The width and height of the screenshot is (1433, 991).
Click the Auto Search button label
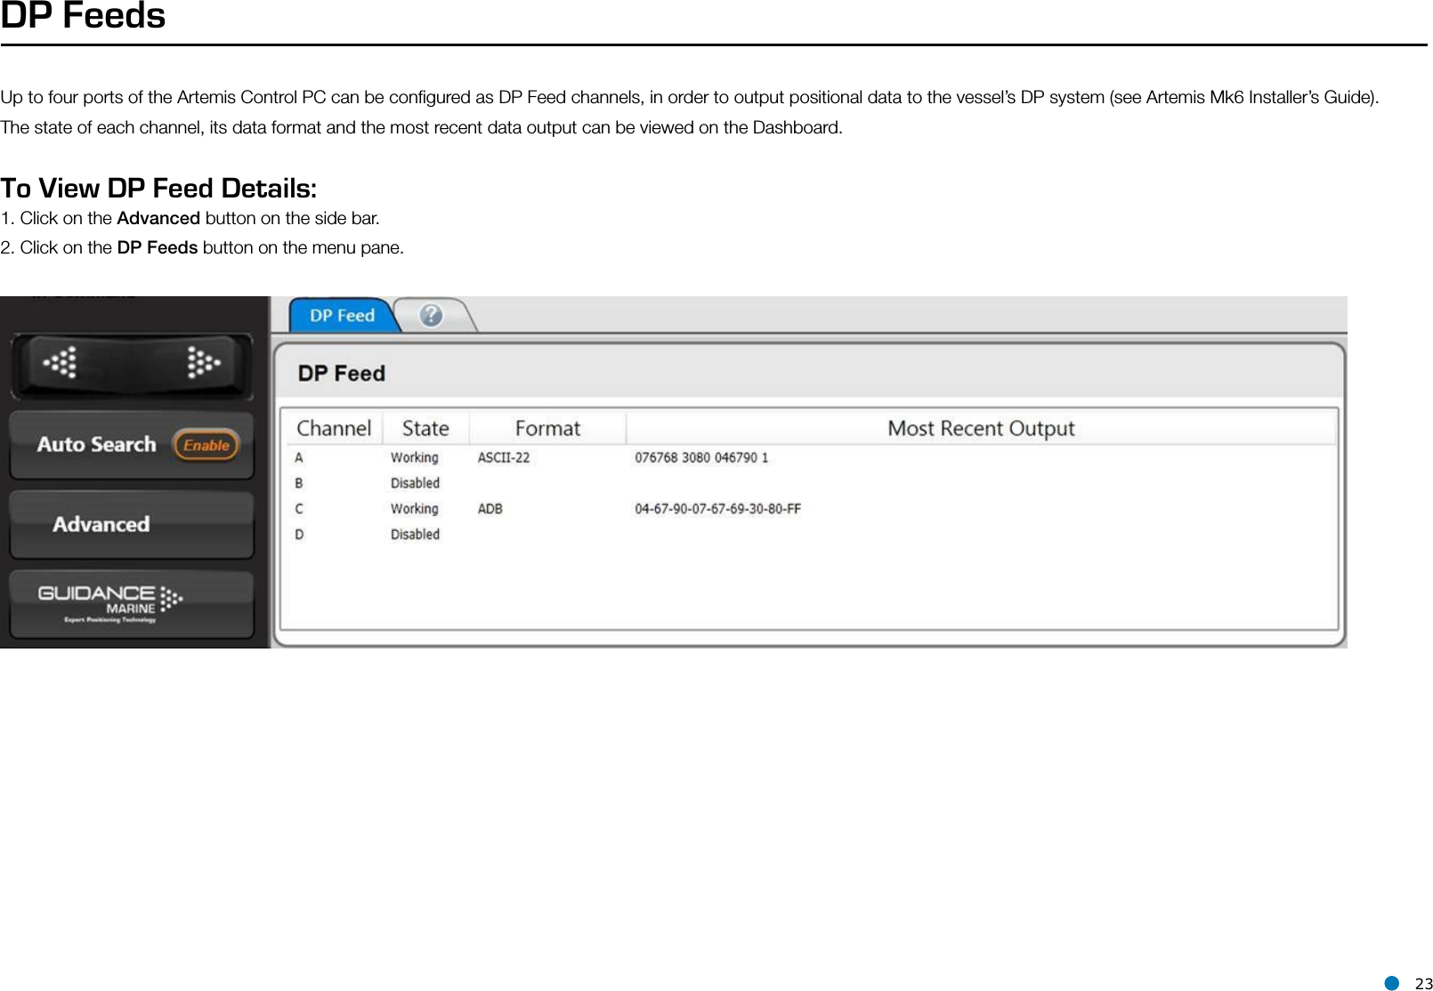pos(96,444)
